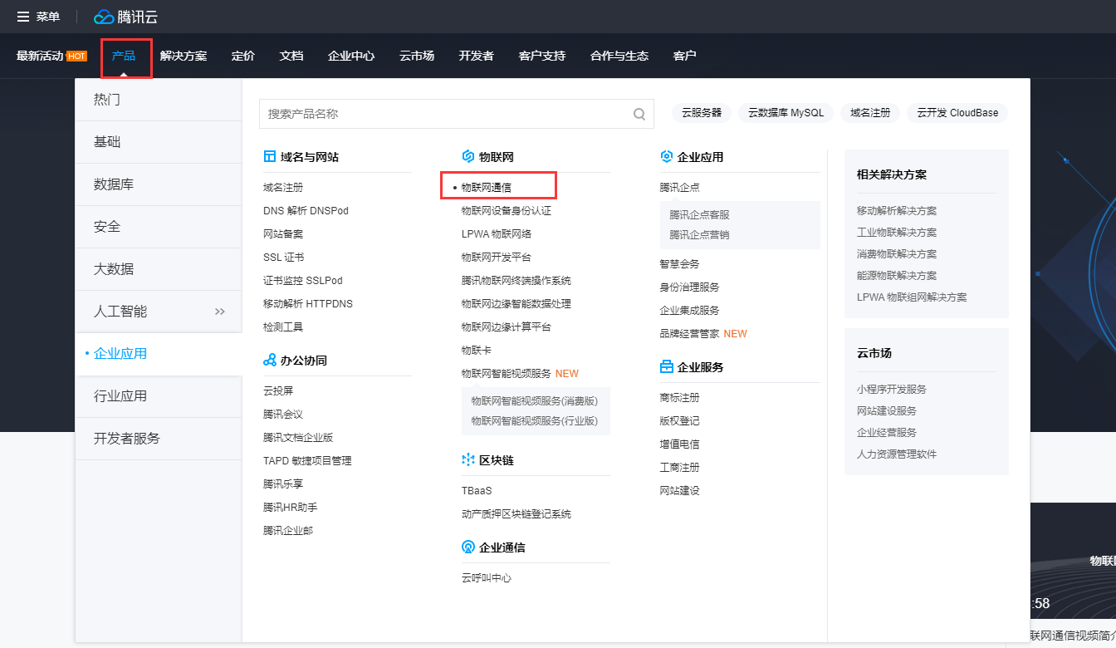Viewport: 1116px width, 648px height.
Task: Click the 物联网 section icon
Action: click(467, 156)
